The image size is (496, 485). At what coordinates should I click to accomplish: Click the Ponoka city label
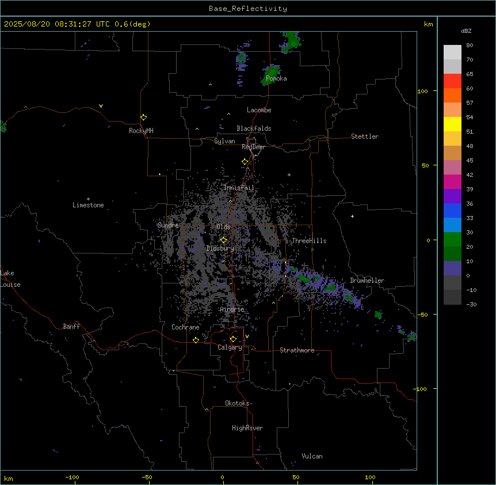(276, 78)
